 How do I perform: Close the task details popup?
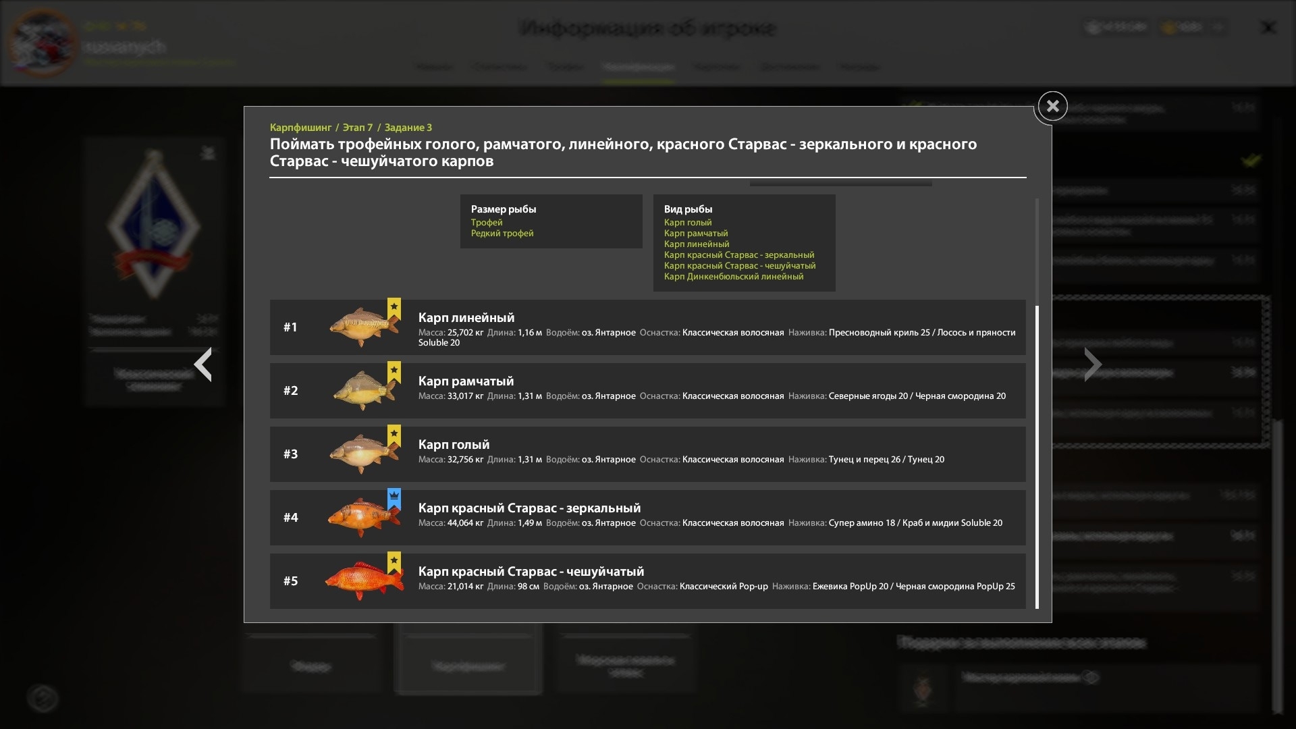point(1052,106)
